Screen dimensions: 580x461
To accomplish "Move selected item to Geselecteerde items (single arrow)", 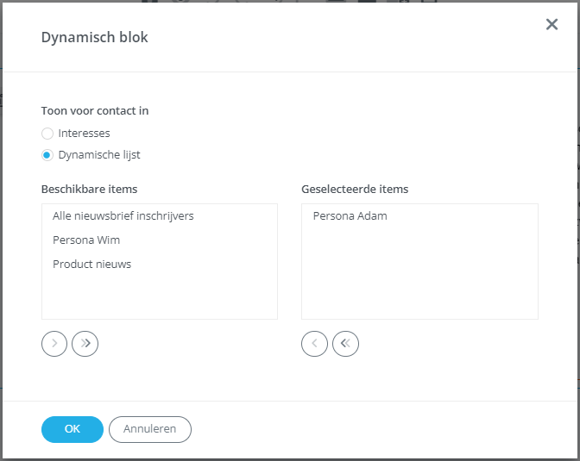I will 54,344.
